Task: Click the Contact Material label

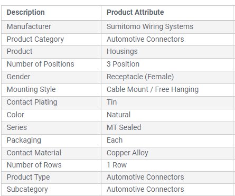Action: [34, 153]
